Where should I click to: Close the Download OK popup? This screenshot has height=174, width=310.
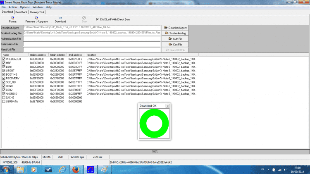[x=167, y=106]
